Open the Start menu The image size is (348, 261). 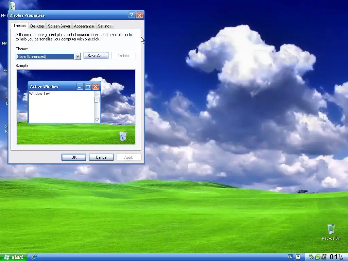[x=14, y=257]
